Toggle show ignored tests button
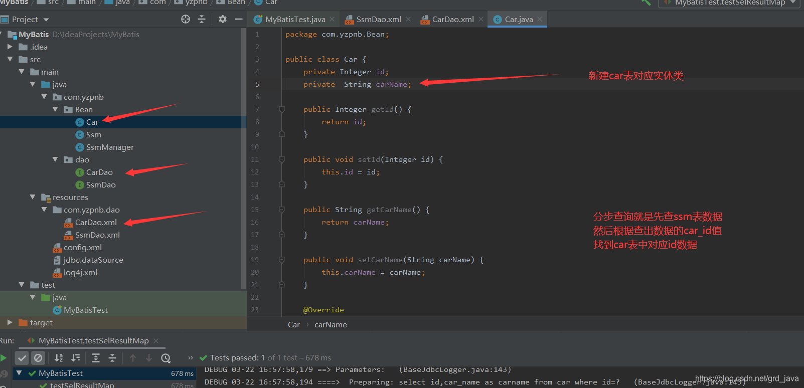 [x=38, y=358]
